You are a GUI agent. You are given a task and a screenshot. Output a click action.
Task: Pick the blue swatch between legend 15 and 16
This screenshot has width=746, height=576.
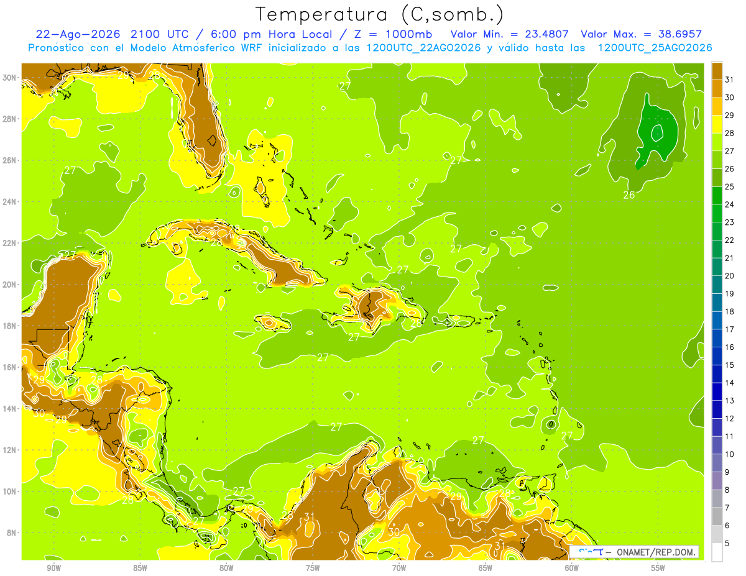pos(717,356)
